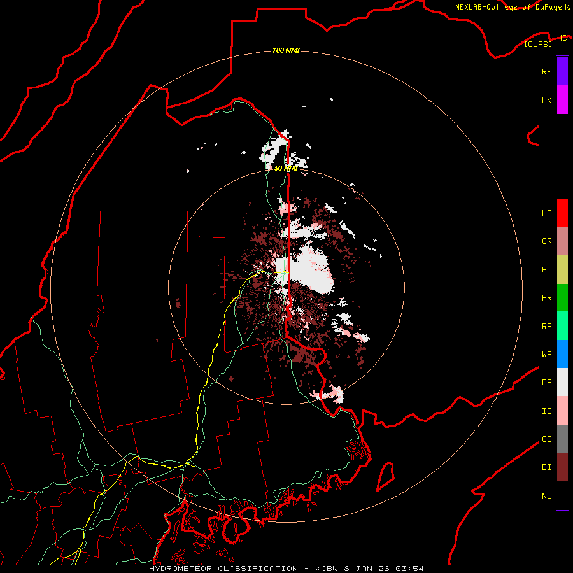Click the HA red legend swatch
Screen dimensions: 573x573
click(x=562, y=213)
